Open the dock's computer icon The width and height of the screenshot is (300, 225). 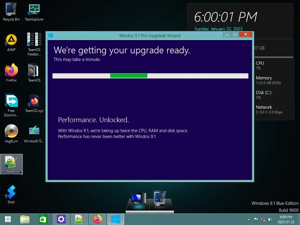[x=139, y=199]
